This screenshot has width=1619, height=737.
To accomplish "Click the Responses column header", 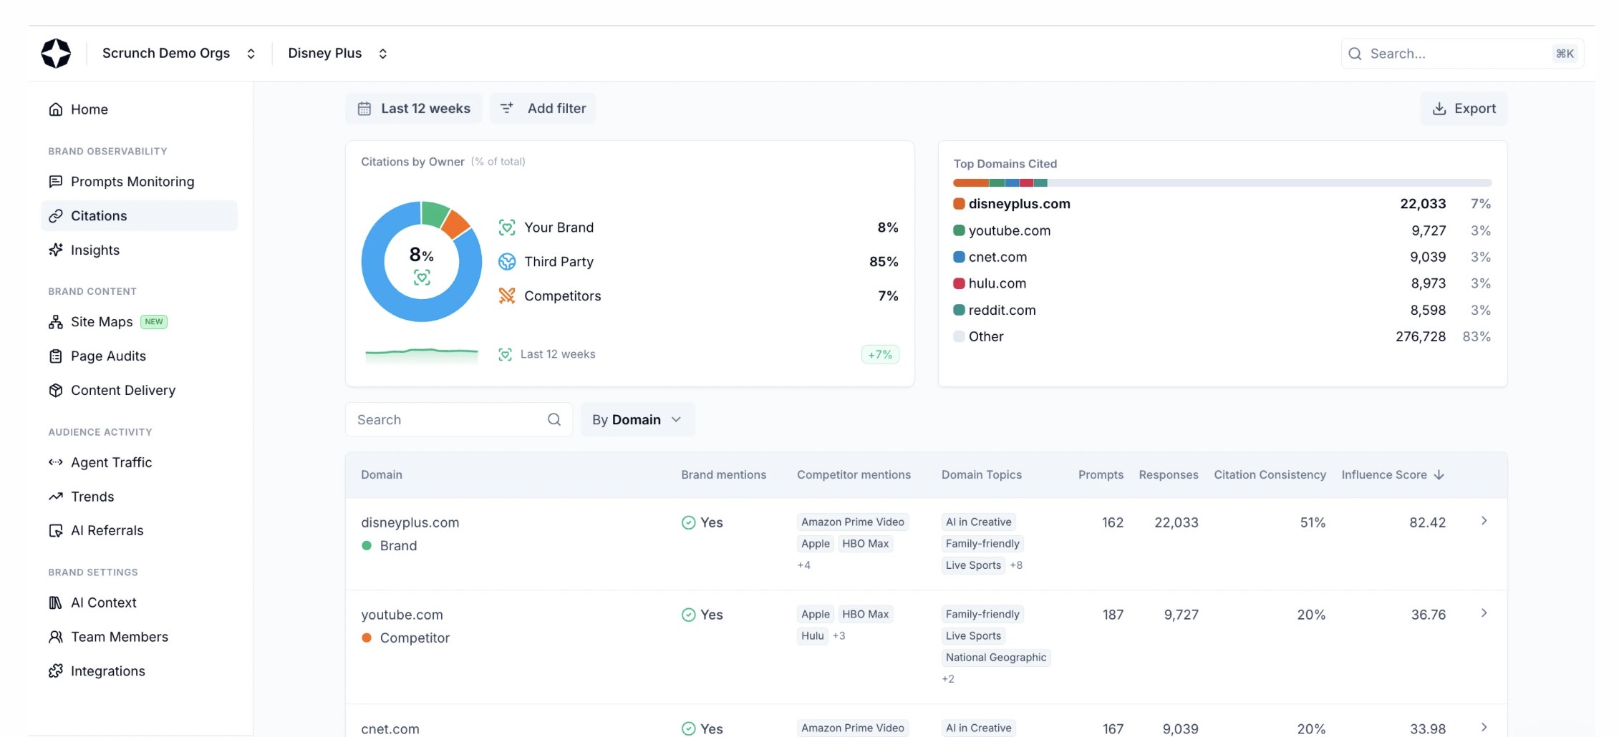I will pyautogui.click(x=1168, y=475).
